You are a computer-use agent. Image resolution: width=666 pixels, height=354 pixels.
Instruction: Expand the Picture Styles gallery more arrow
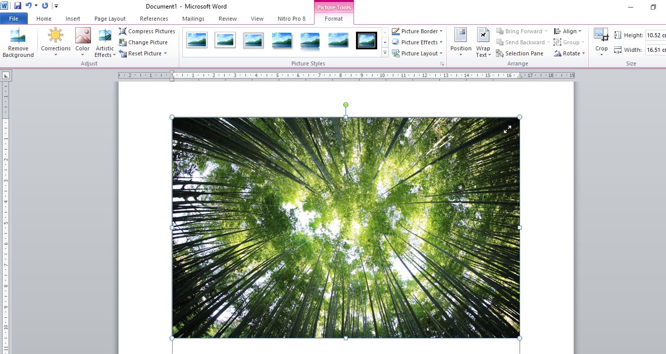385,53
